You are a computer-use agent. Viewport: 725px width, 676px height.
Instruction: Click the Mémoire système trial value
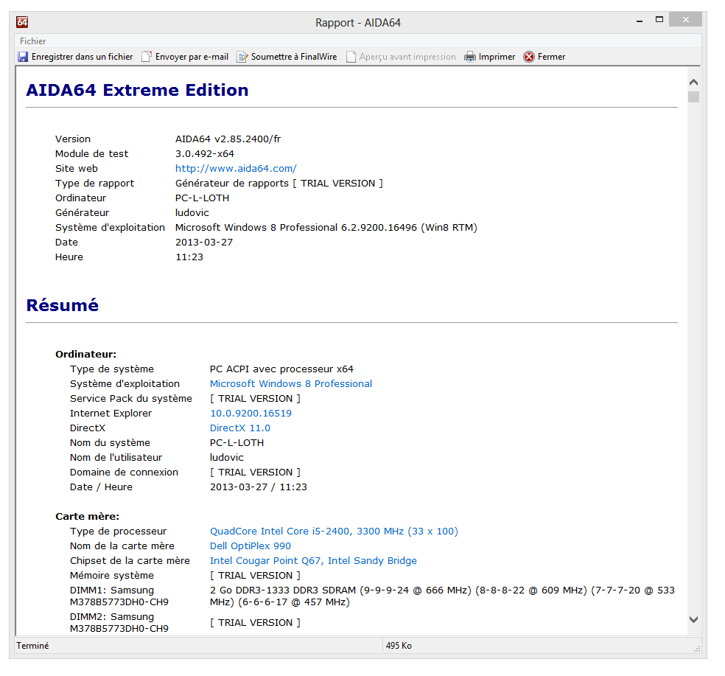click(255, 576)
